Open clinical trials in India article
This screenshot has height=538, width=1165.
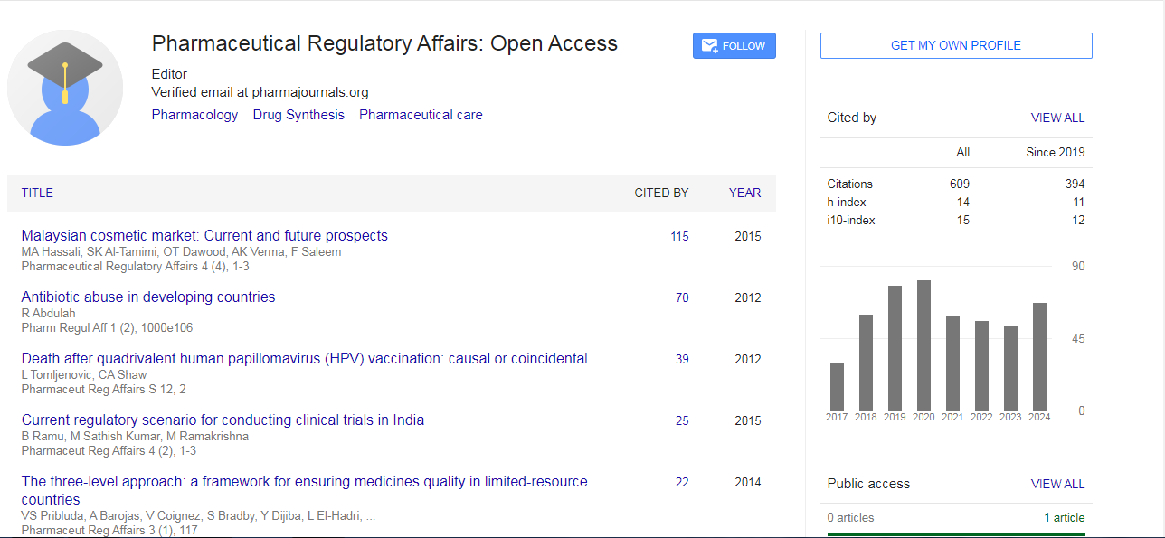click(x=223, y=420)
